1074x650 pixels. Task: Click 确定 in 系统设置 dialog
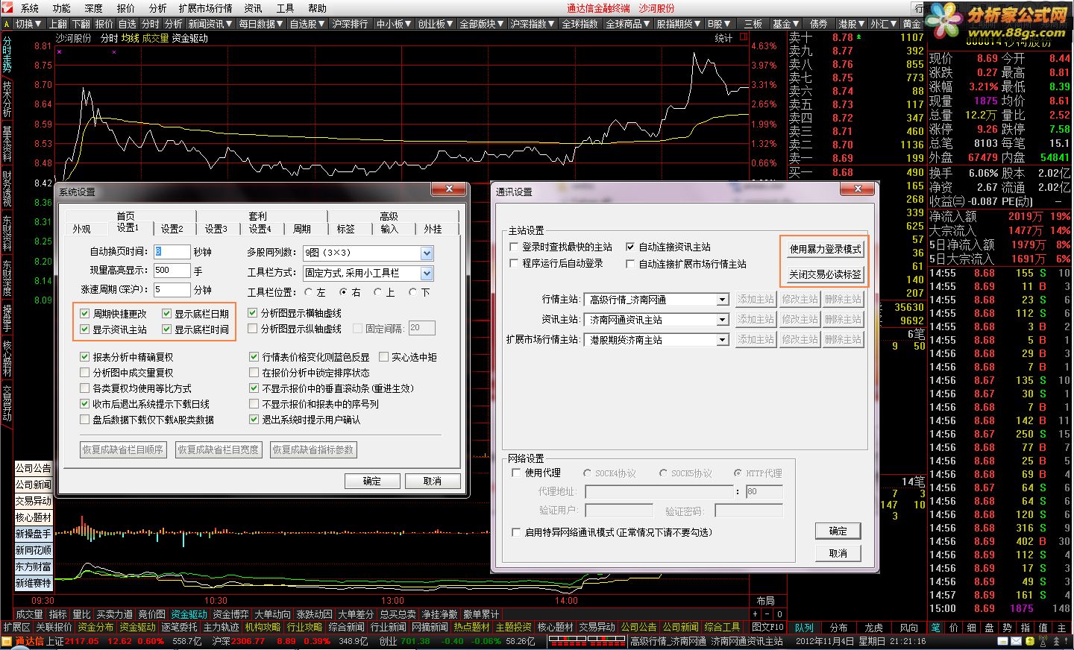[x=371, y=481]
